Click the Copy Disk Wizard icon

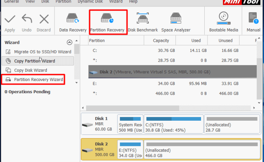(8, 70)
